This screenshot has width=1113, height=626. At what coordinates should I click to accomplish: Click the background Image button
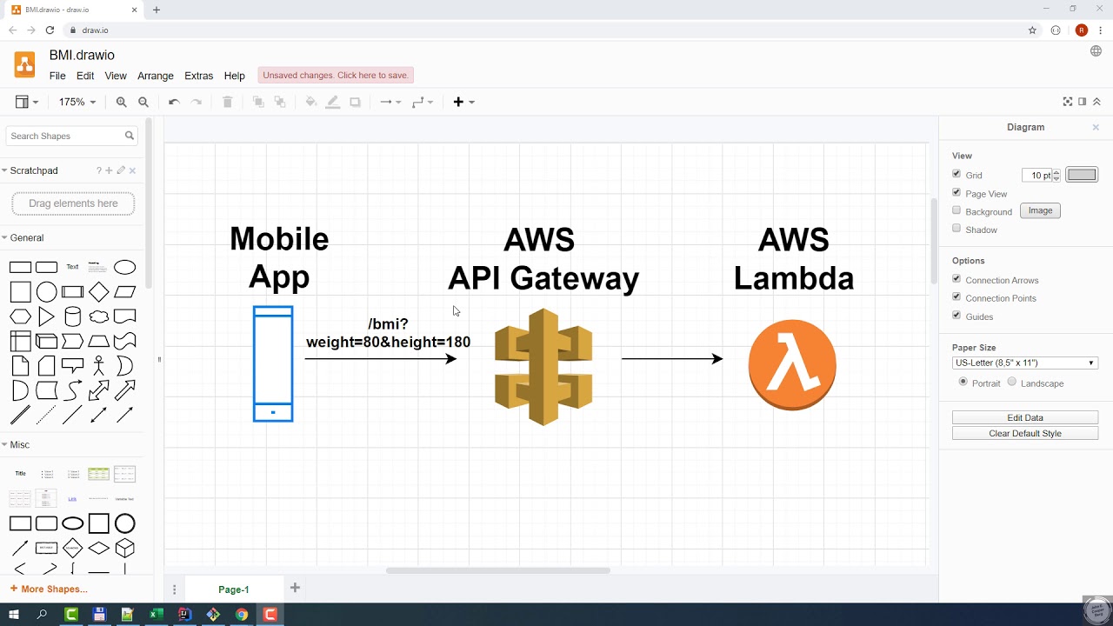1040,210
